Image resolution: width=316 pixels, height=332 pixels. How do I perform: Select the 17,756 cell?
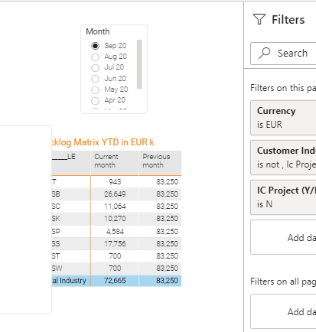[x=115, y=243]
